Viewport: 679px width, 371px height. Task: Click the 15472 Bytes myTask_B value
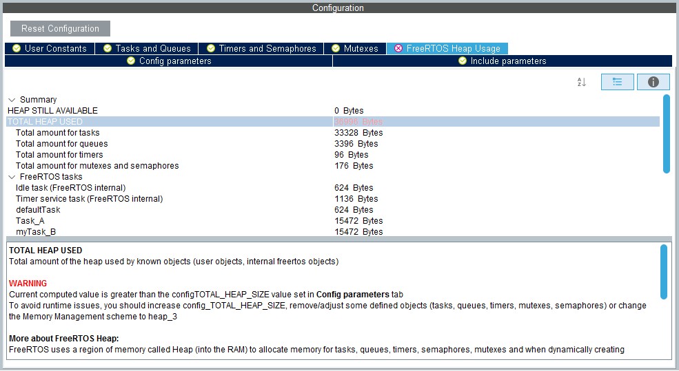(358, 232)
